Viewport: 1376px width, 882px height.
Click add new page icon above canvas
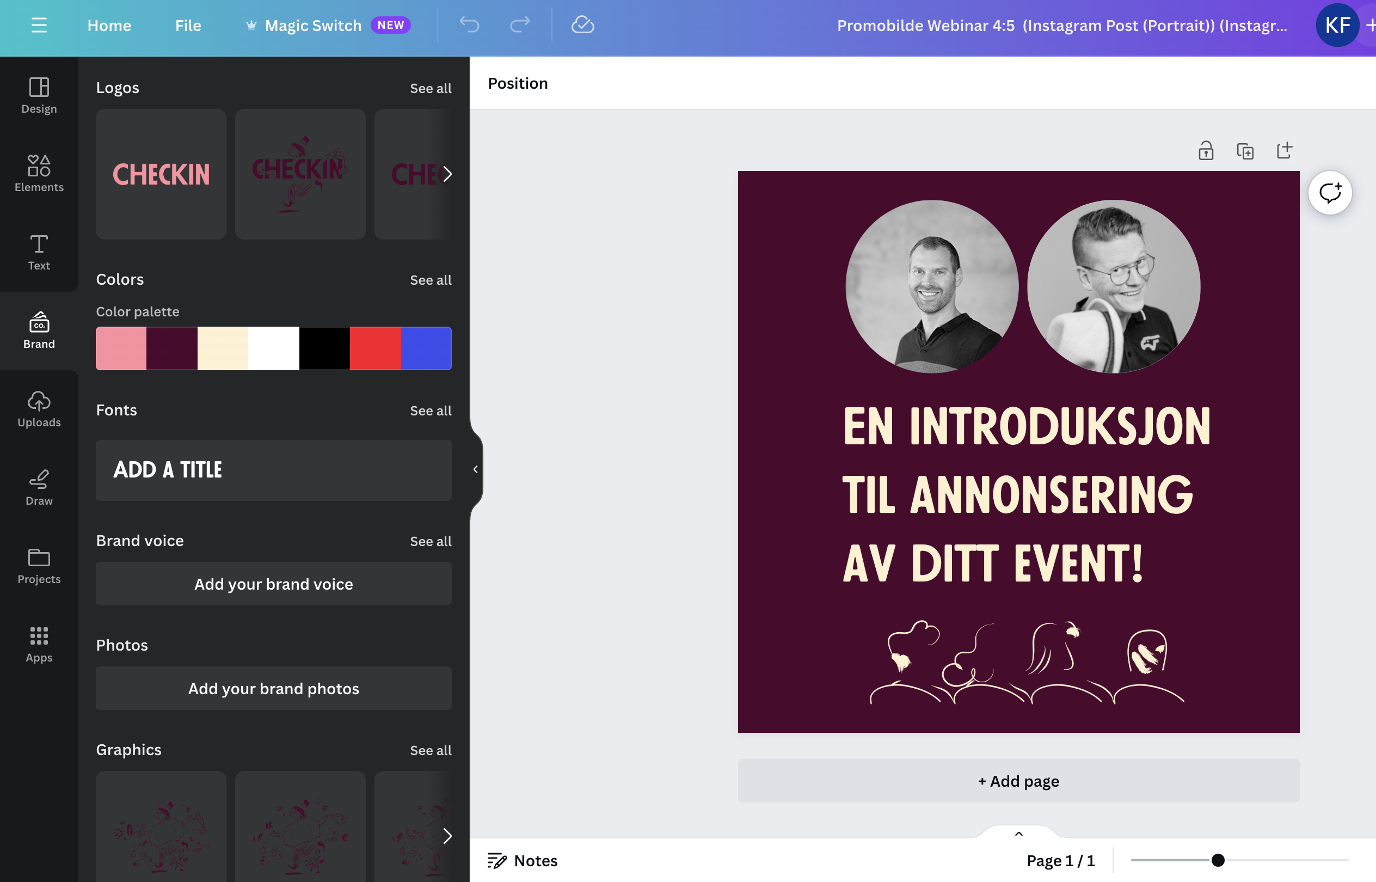[1285, 151]
